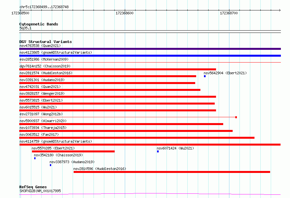Click the nsv3928157 (Wenger2019) red bar
Screen dimensions: 290x198
[x=118, y=97]
